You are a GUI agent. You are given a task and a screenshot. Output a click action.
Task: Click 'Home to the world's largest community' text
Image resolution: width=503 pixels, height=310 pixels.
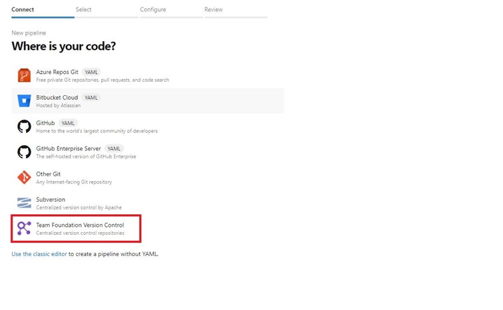pos(97,131)
